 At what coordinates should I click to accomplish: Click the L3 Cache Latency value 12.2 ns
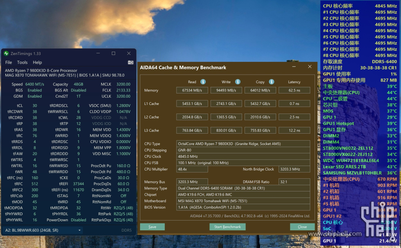tap(295, 130)
